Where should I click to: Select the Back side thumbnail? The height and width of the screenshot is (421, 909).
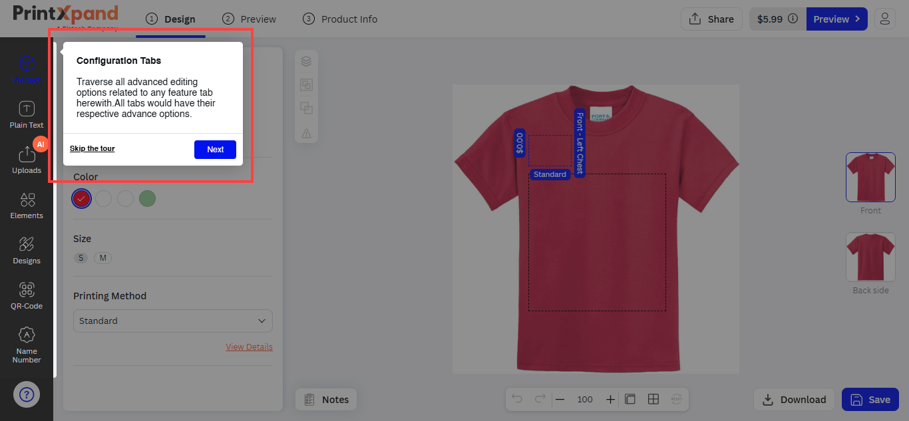tap(870, 257)
